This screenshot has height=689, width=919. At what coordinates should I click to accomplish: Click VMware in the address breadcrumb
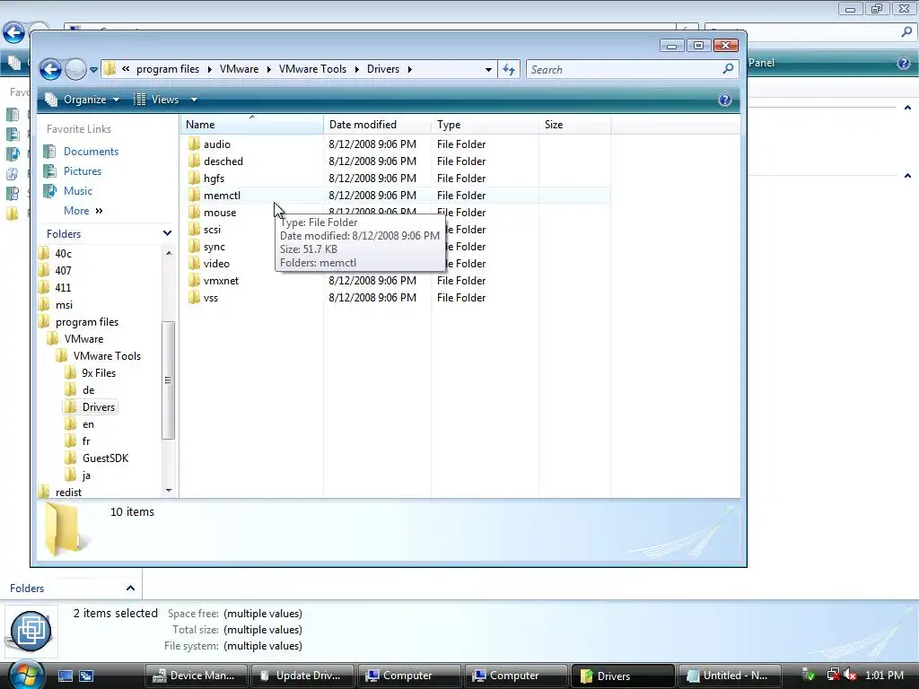click(x=239, y=69)
